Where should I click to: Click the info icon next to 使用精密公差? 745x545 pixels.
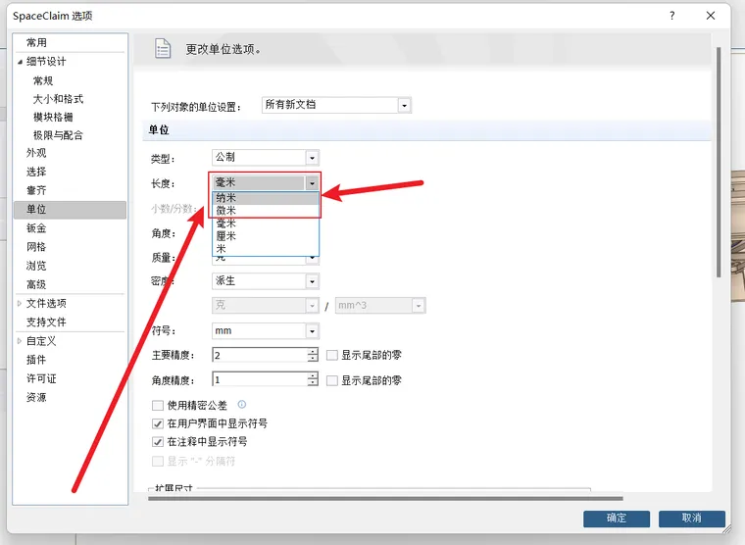tap(242, 405)
